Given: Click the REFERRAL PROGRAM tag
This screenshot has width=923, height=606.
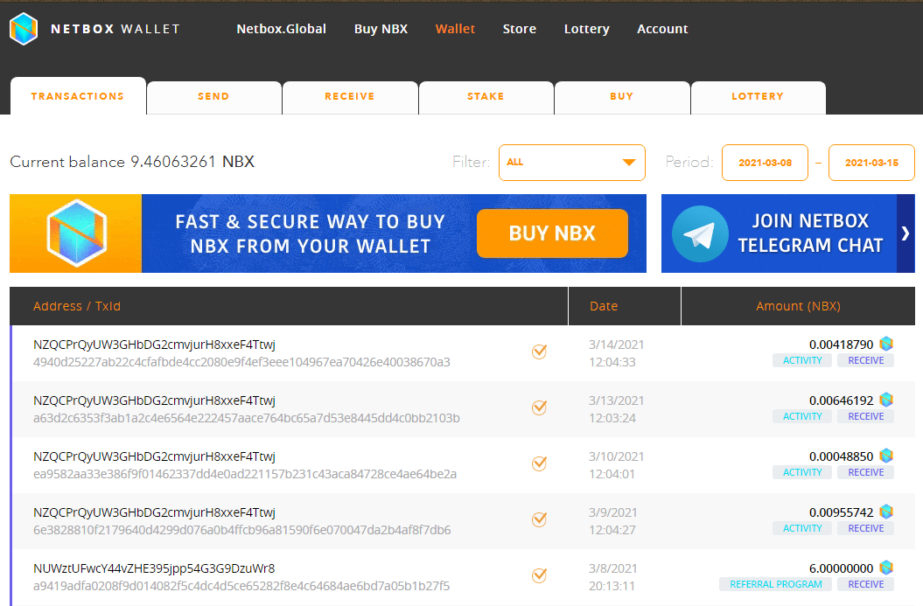Looking at the screenshot, I should click(x=775, y=584).
